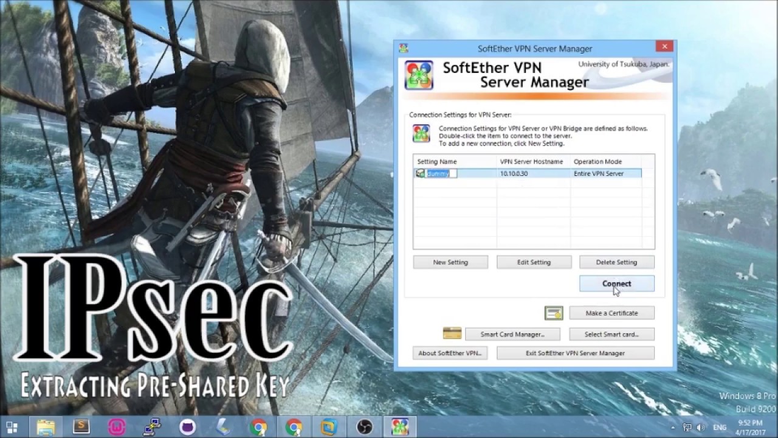Click the SoftEther logo in banner

419,75
